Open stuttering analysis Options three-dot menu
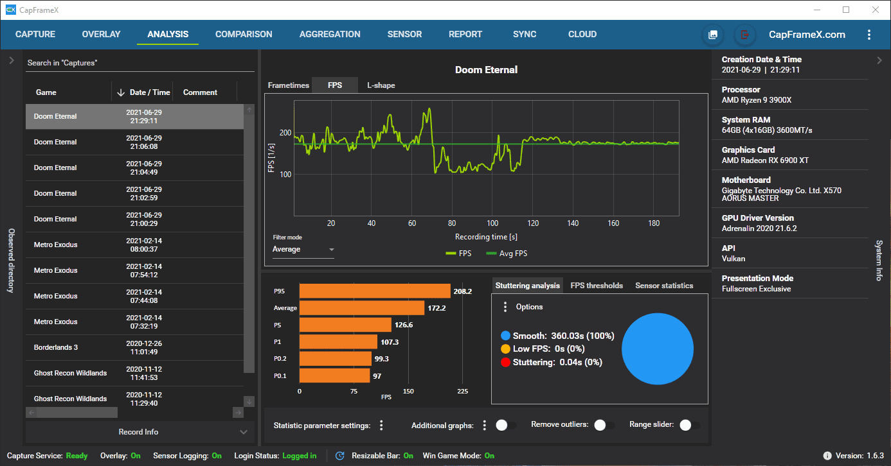The image size is (891, 466). point(505,307)
